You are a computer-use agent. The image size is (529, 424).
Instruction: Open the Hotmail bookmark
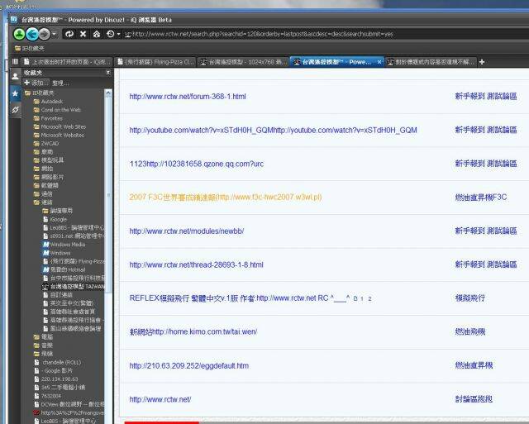64,269
